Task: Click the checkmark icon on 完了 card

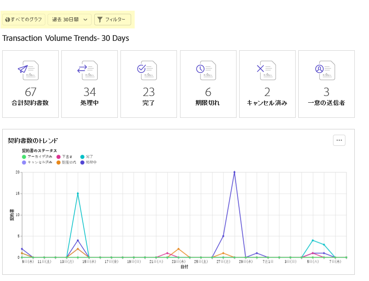Action: [x=141, y=69]
